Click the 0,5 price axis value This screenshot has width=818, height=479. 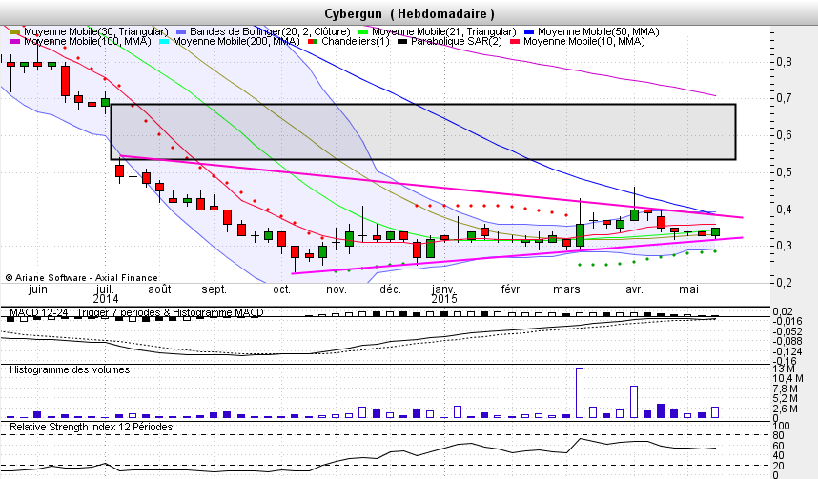[784, 172]
